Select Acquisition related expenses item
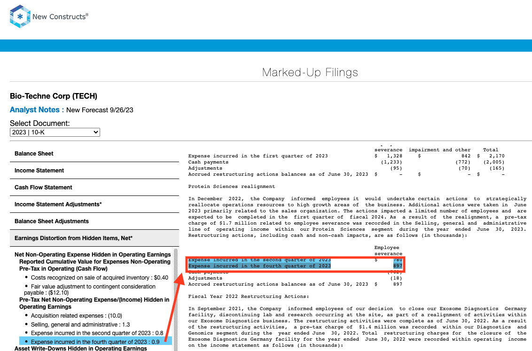The height and width of the screenshot is (351, 532). coord(76,316)
